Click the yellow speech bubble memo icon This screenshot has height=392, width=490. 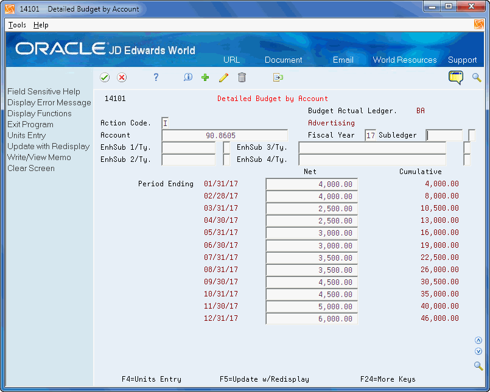pyautogui.click(x=456, y=77)
